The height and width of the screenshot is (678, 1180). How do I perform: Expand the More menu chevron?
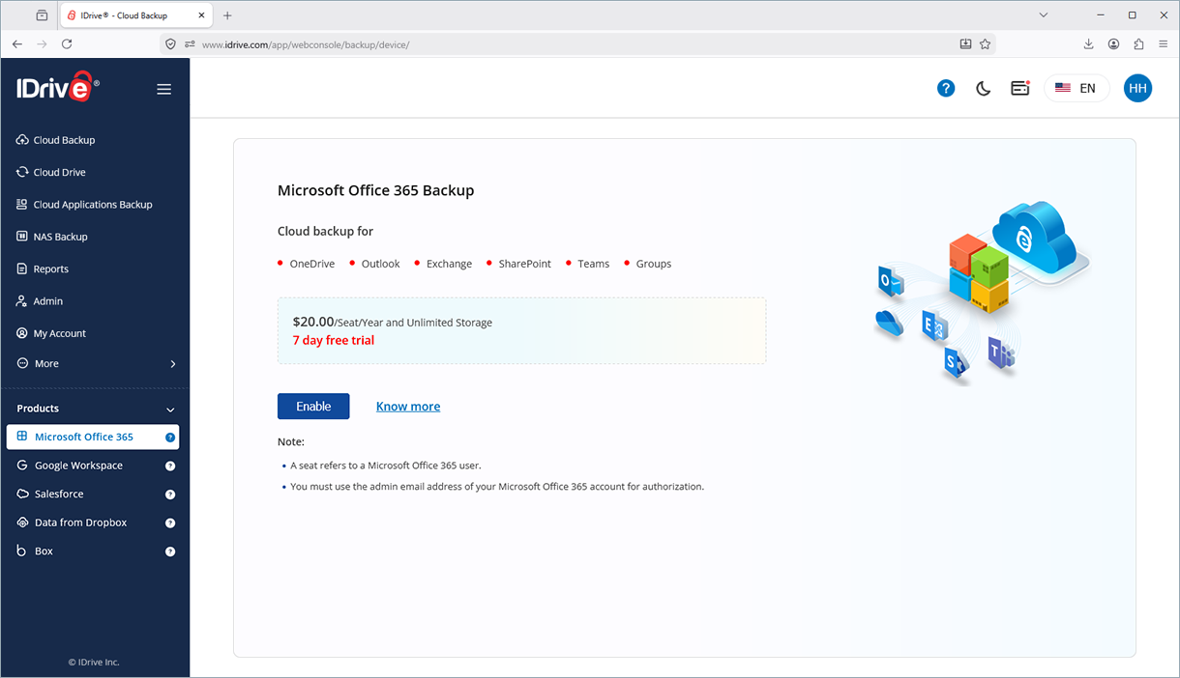click(173, 364)
